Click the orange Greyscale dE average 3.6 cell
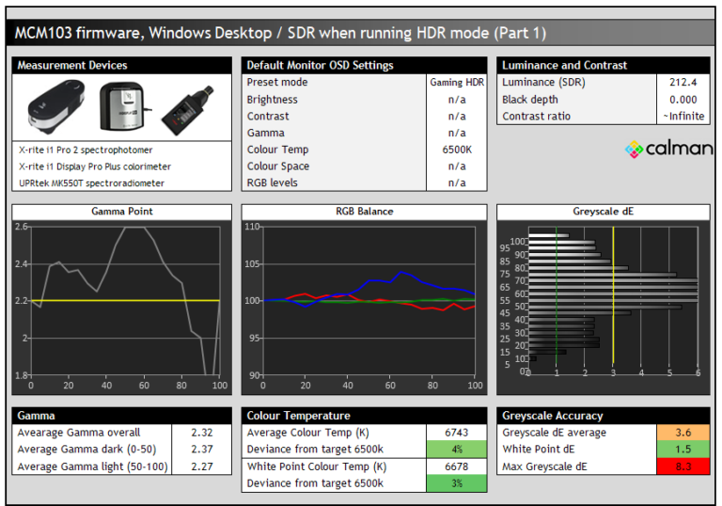 pos(683,433)
